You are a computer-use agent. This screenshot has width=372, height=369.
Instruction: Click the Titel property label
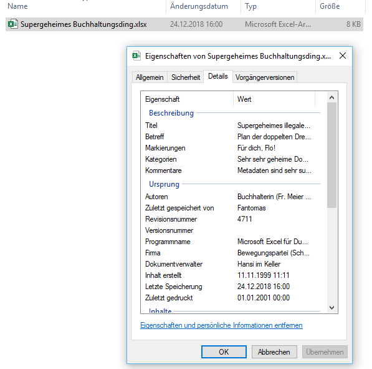(x=151, y=125)
